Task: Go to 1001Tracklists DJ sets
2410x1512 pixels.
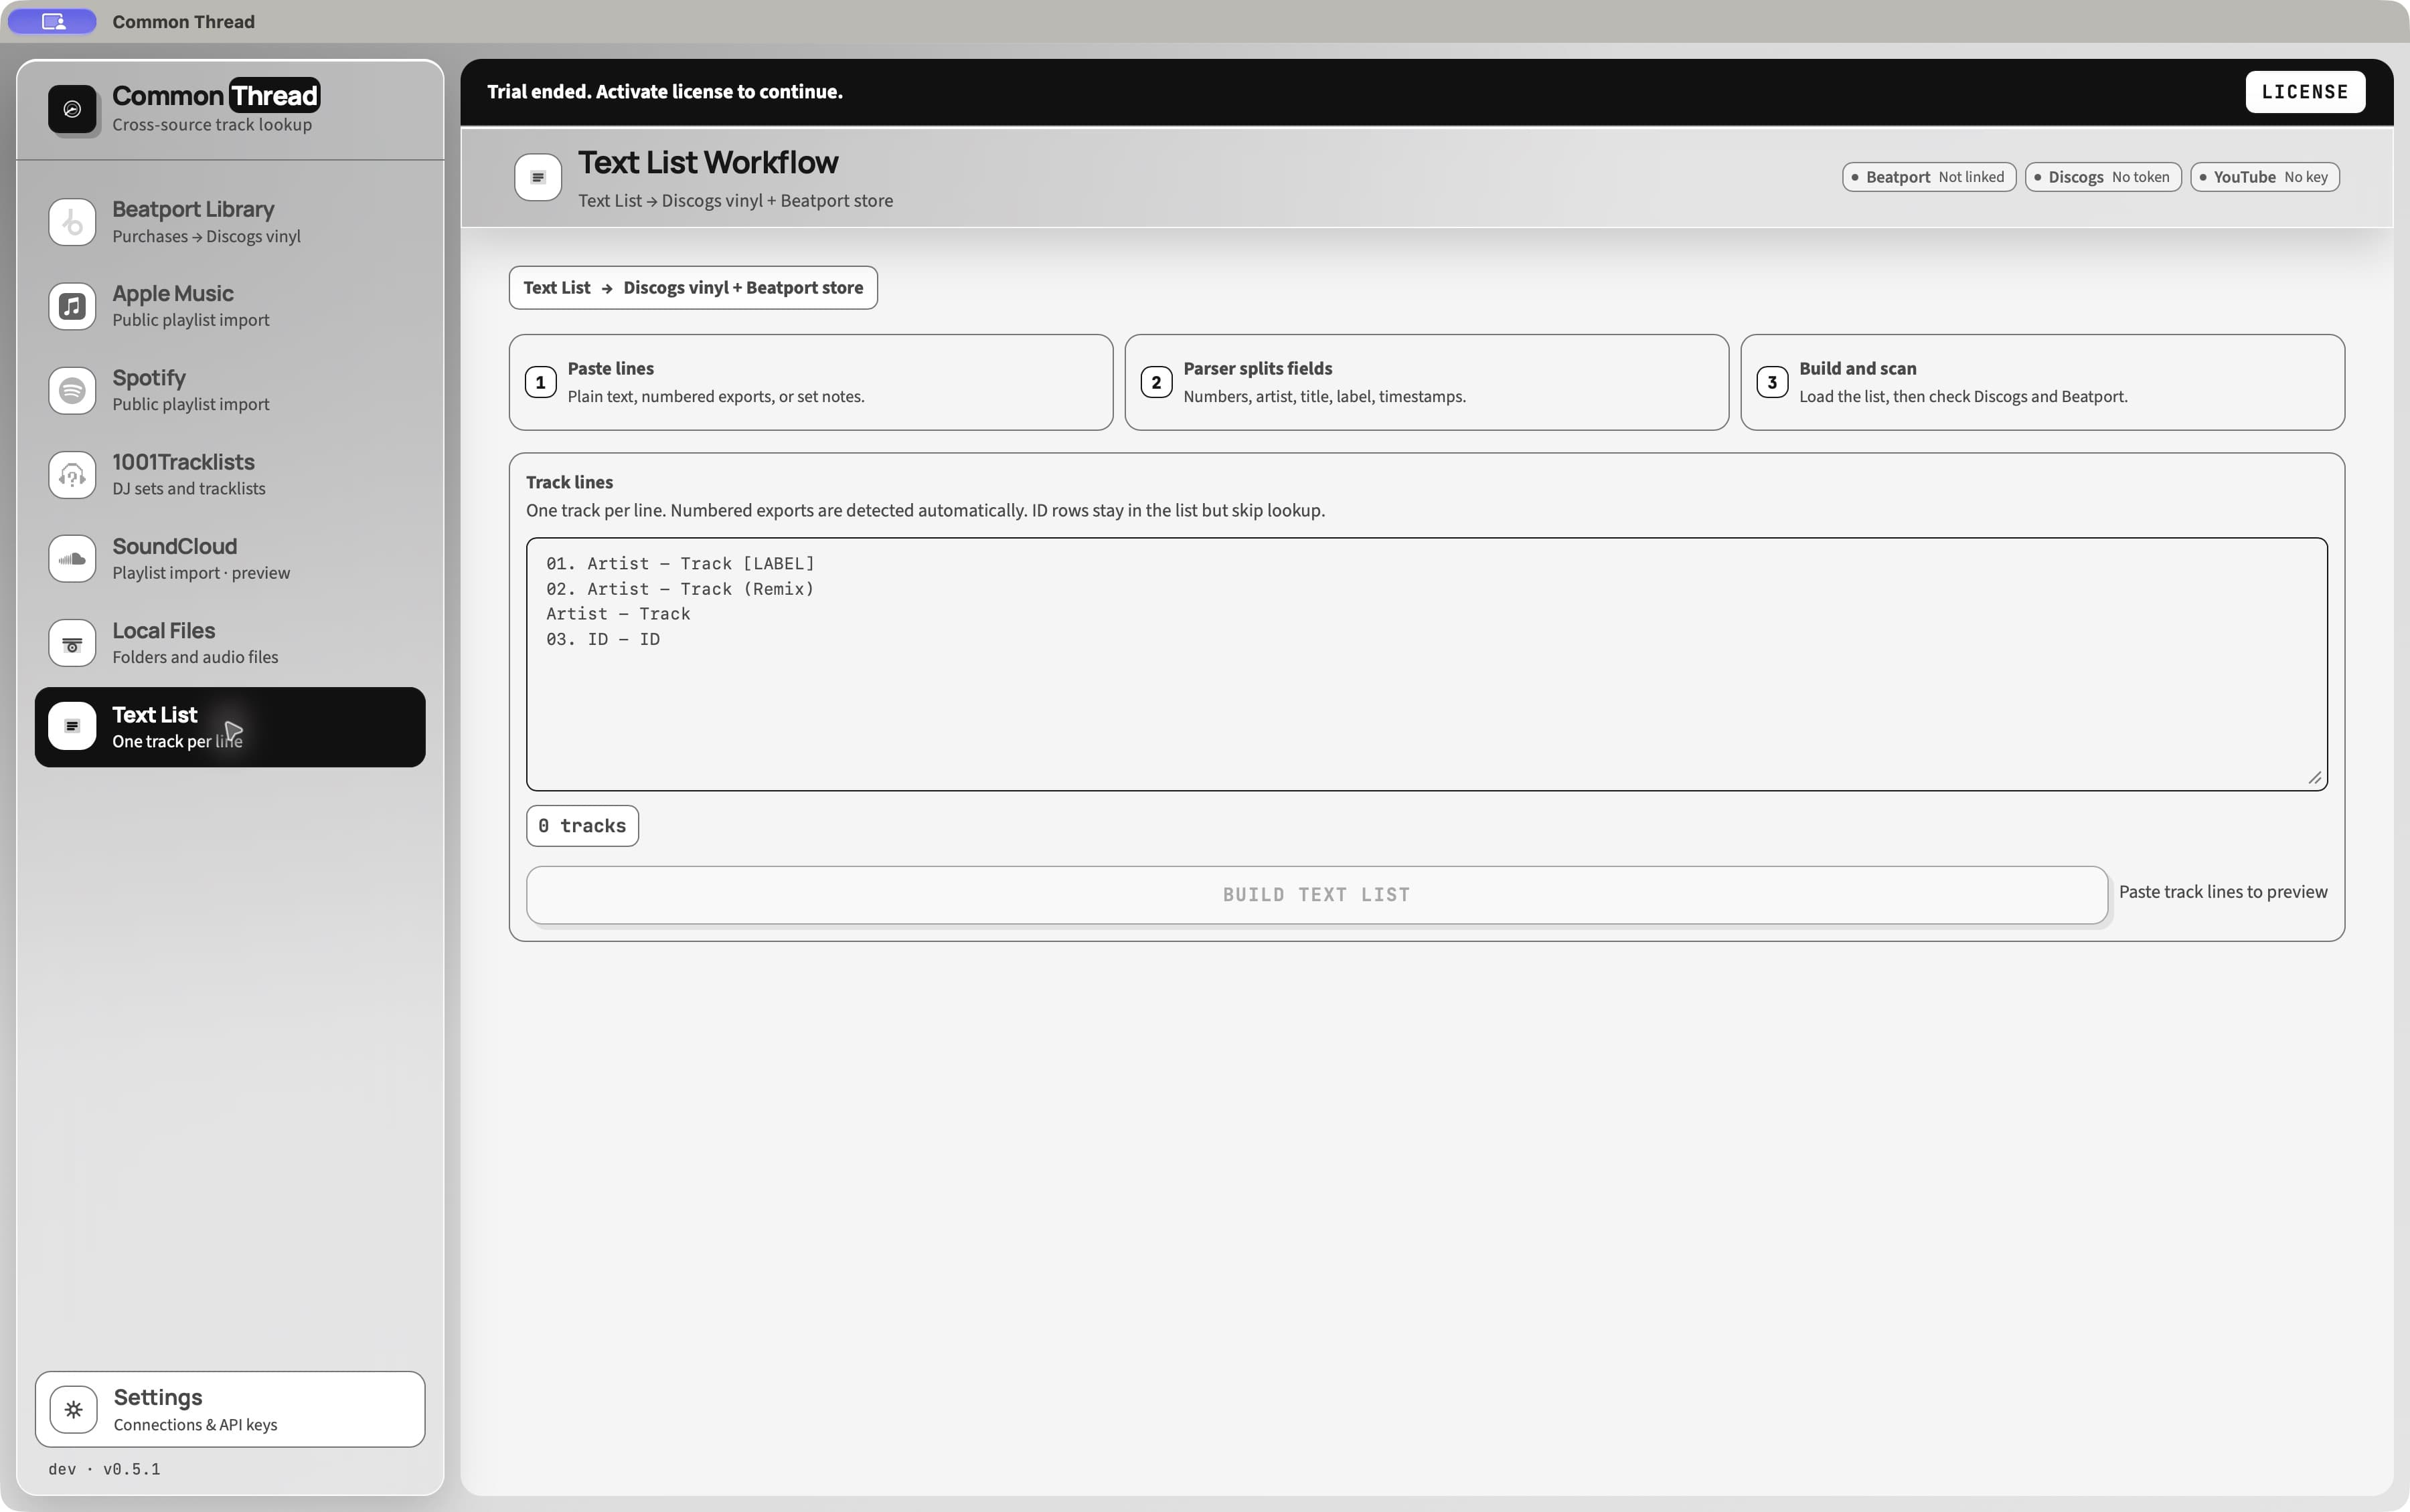Action: [x=230, y=475]
